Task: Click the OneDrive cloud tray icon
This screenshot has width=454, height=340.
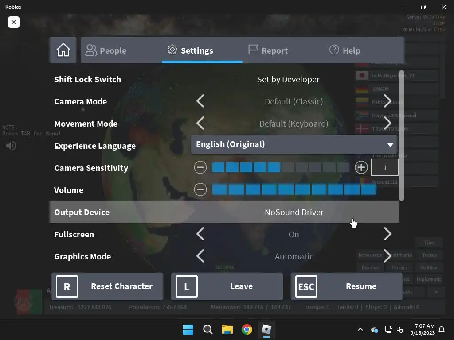Action: click(x=374, y=329)
